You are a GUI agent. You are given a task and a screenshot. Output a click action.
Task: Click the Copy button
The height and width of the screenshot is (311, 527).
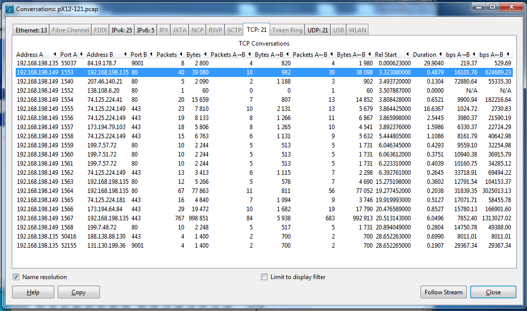pos(79,292)
